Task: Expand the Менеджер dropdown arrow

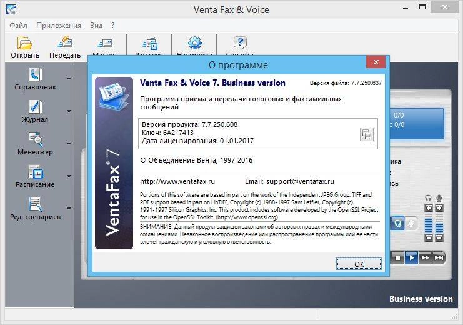Action: (x=69, y=144)
